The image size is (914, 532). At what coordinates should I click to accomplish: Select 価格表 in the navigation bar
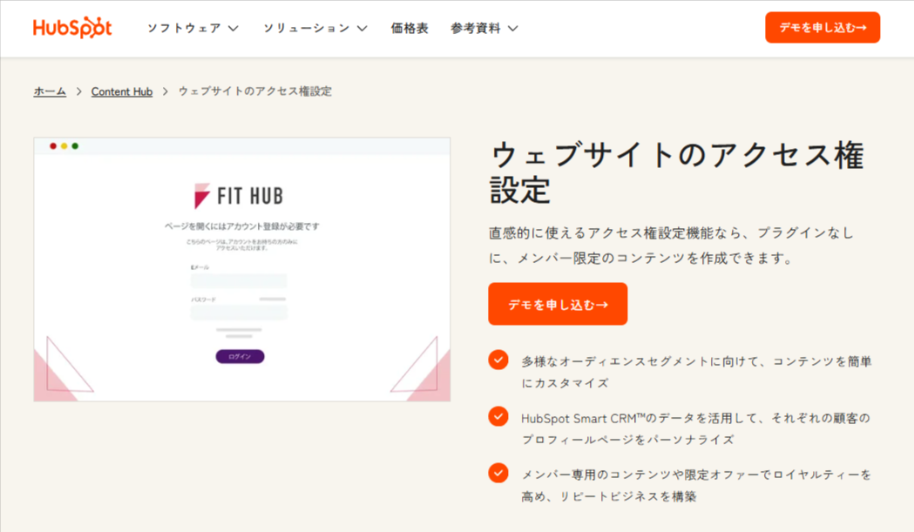(410, 27)
